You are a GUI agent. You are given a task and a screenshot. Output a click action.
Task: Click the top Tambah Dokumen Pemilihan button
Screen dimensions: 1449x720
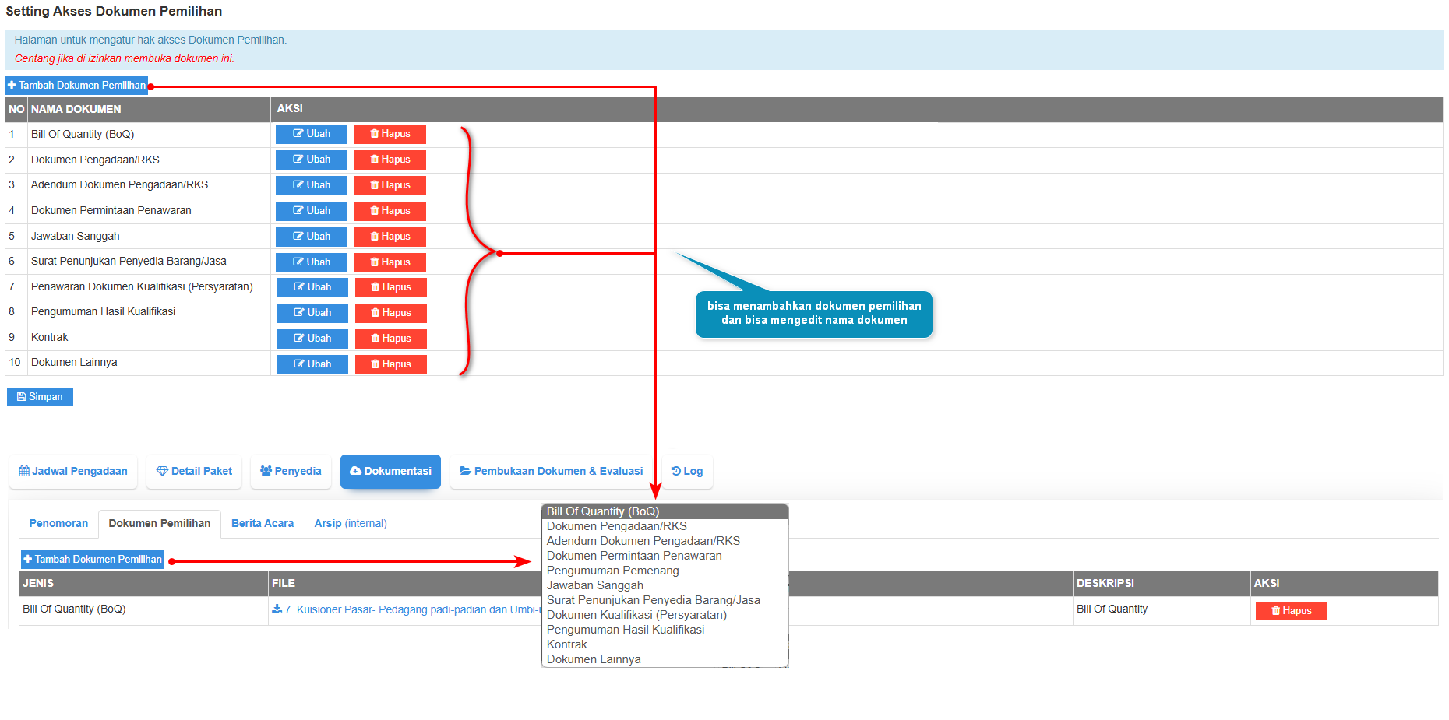pyautogui.click(x=76, y=86)
